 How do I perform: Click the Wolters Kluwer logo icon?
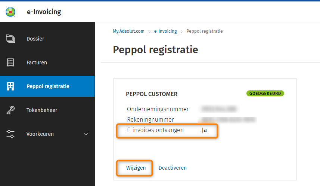(10, 12)
